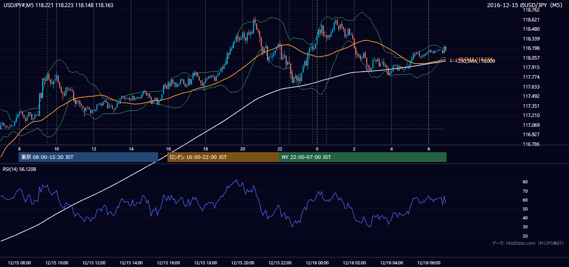
Task: Click hour marker 10 under the price chart
Action: (x=57, y=148)
